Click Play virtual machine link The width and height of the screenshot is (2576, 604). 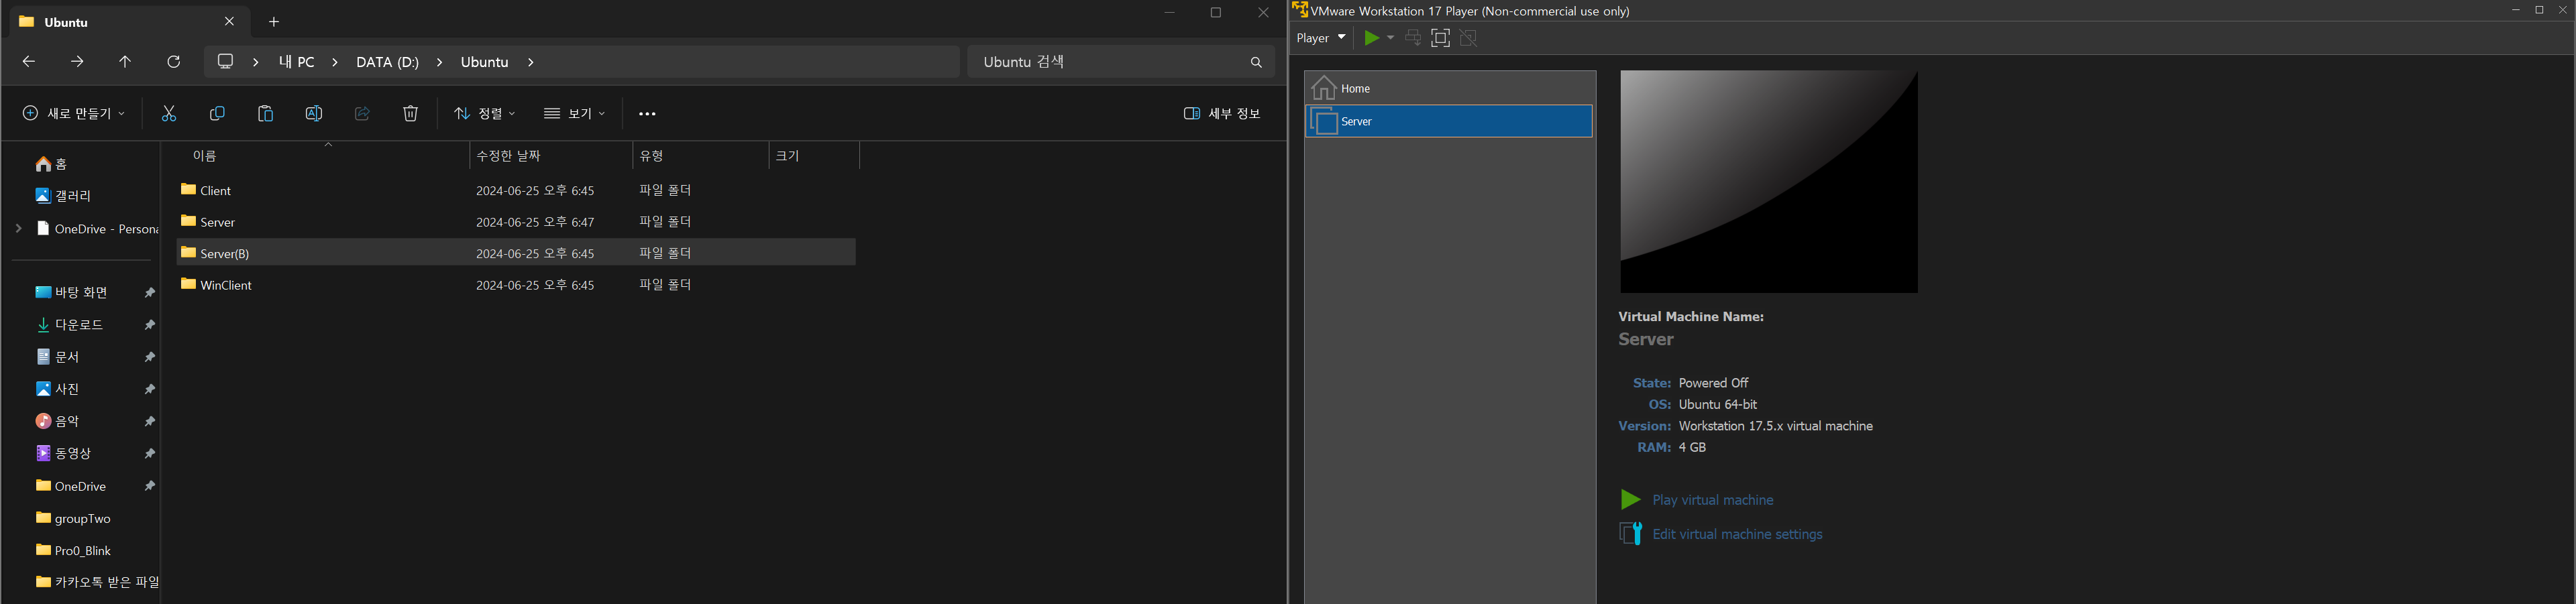click(x=1713, y=500)
